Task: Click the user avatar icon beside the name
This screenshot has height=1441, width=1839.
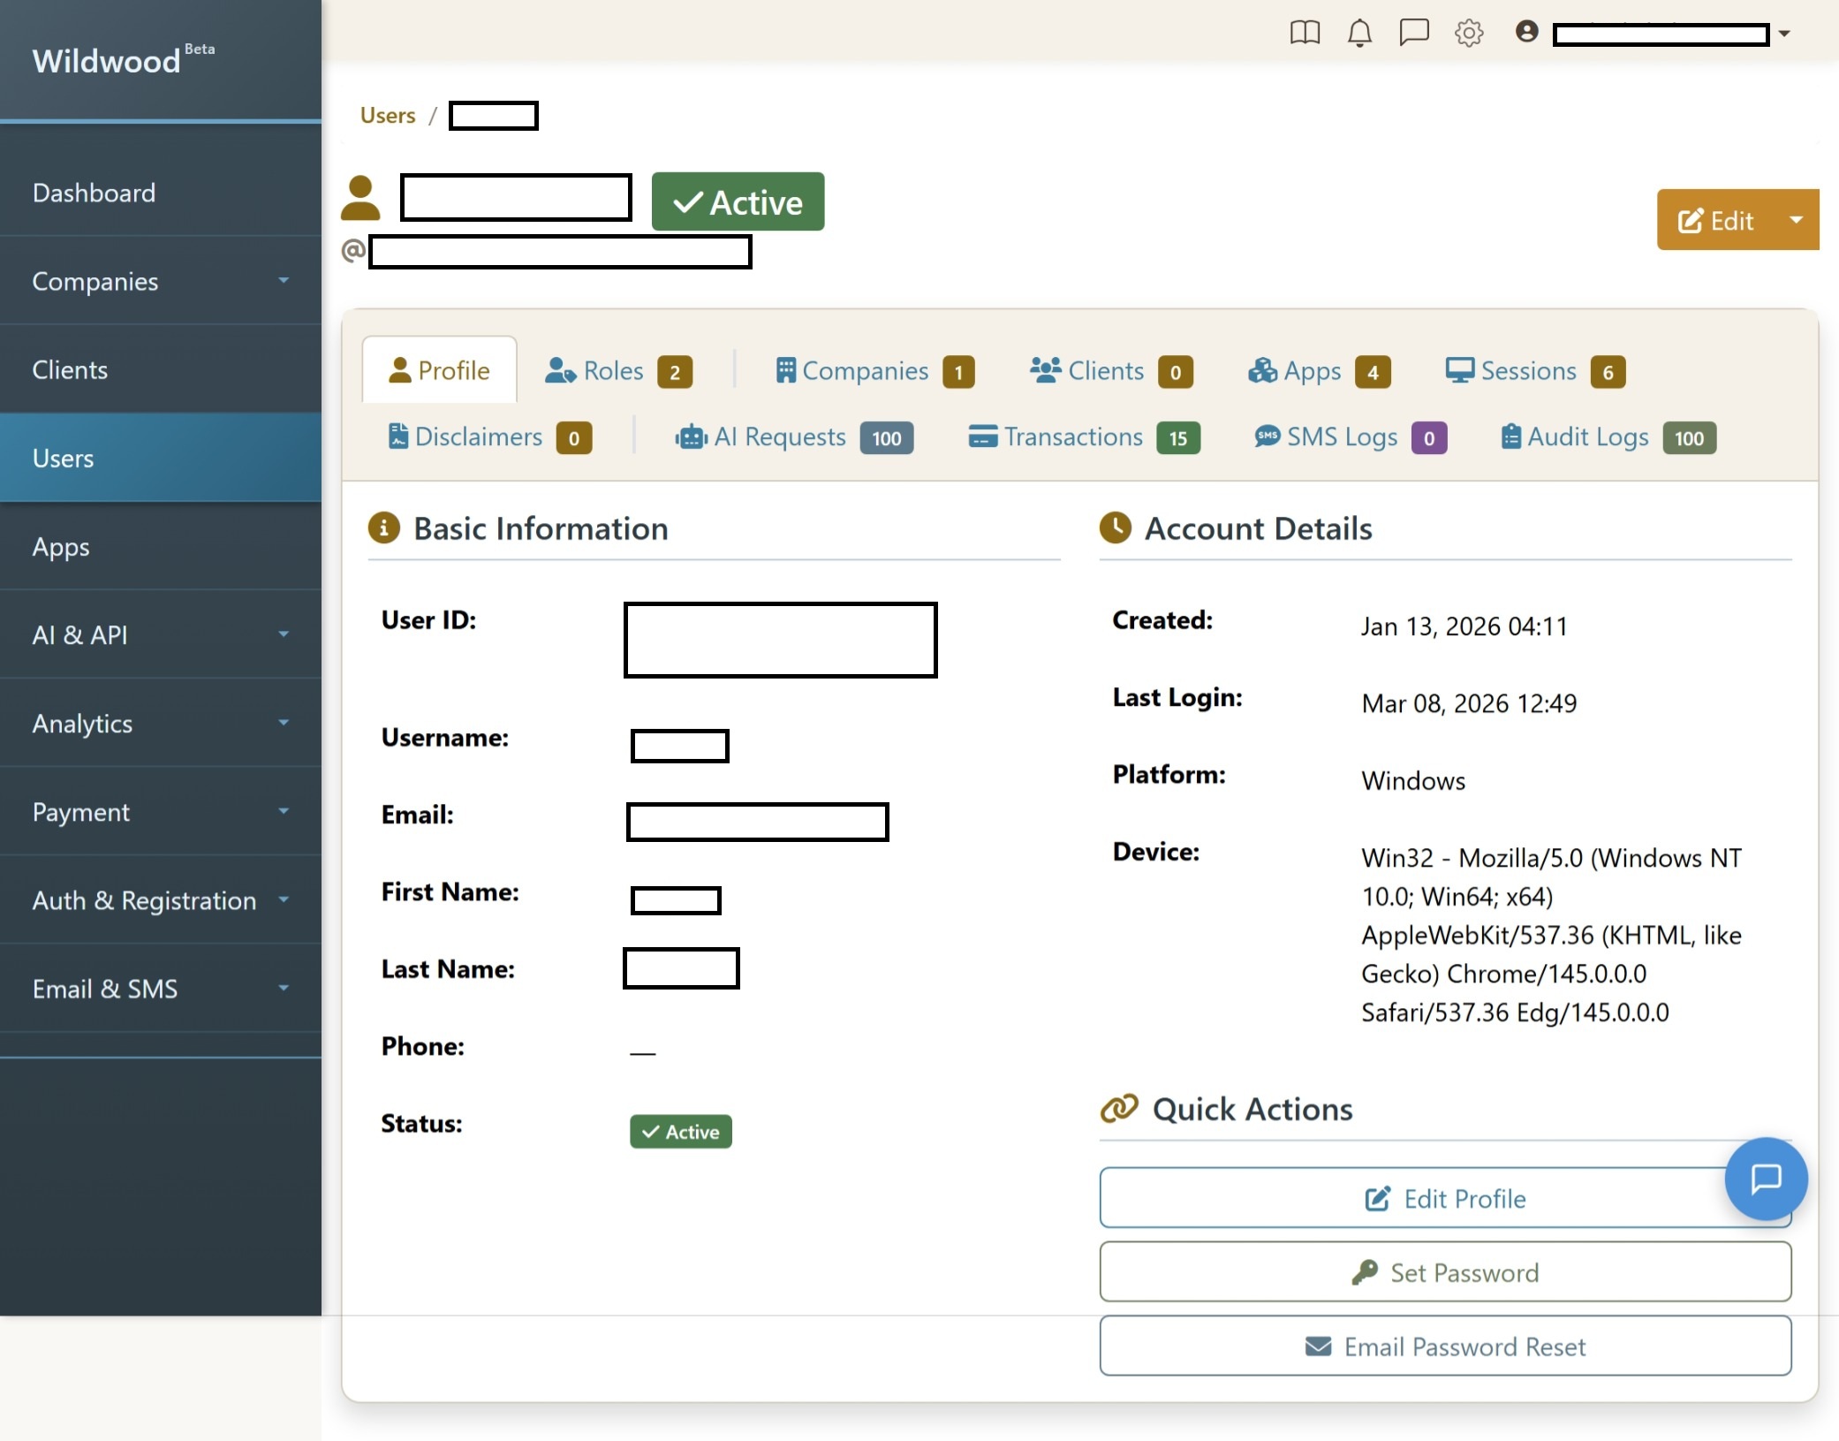Action: [x=362, y=196]
